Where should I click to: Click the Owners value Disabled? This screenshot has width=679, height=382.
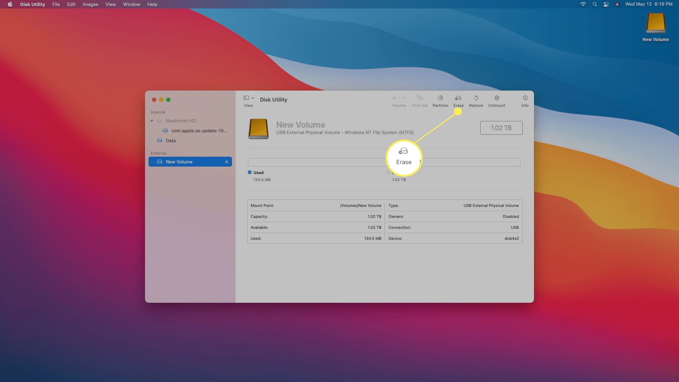point(511,216)
